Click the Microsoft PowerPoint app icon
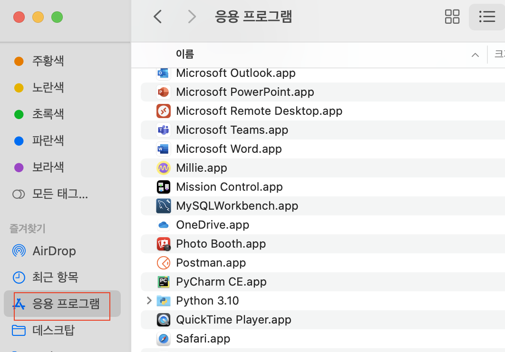Screen dimensions: 505x352 pos(163,92)
